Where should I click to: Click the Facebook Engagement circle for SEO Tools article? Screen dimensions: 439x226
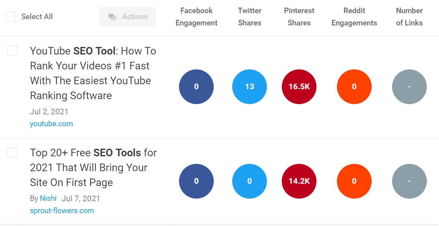tap(196, 181)
